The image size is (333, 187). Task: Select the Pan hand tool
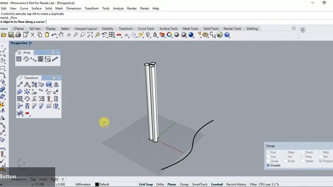coord(61,35)
